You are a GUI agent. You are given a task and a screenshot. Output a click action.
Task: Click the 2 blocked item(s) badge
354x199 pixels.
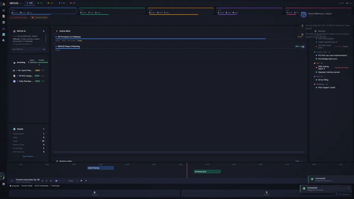click(x=39, y=17)
